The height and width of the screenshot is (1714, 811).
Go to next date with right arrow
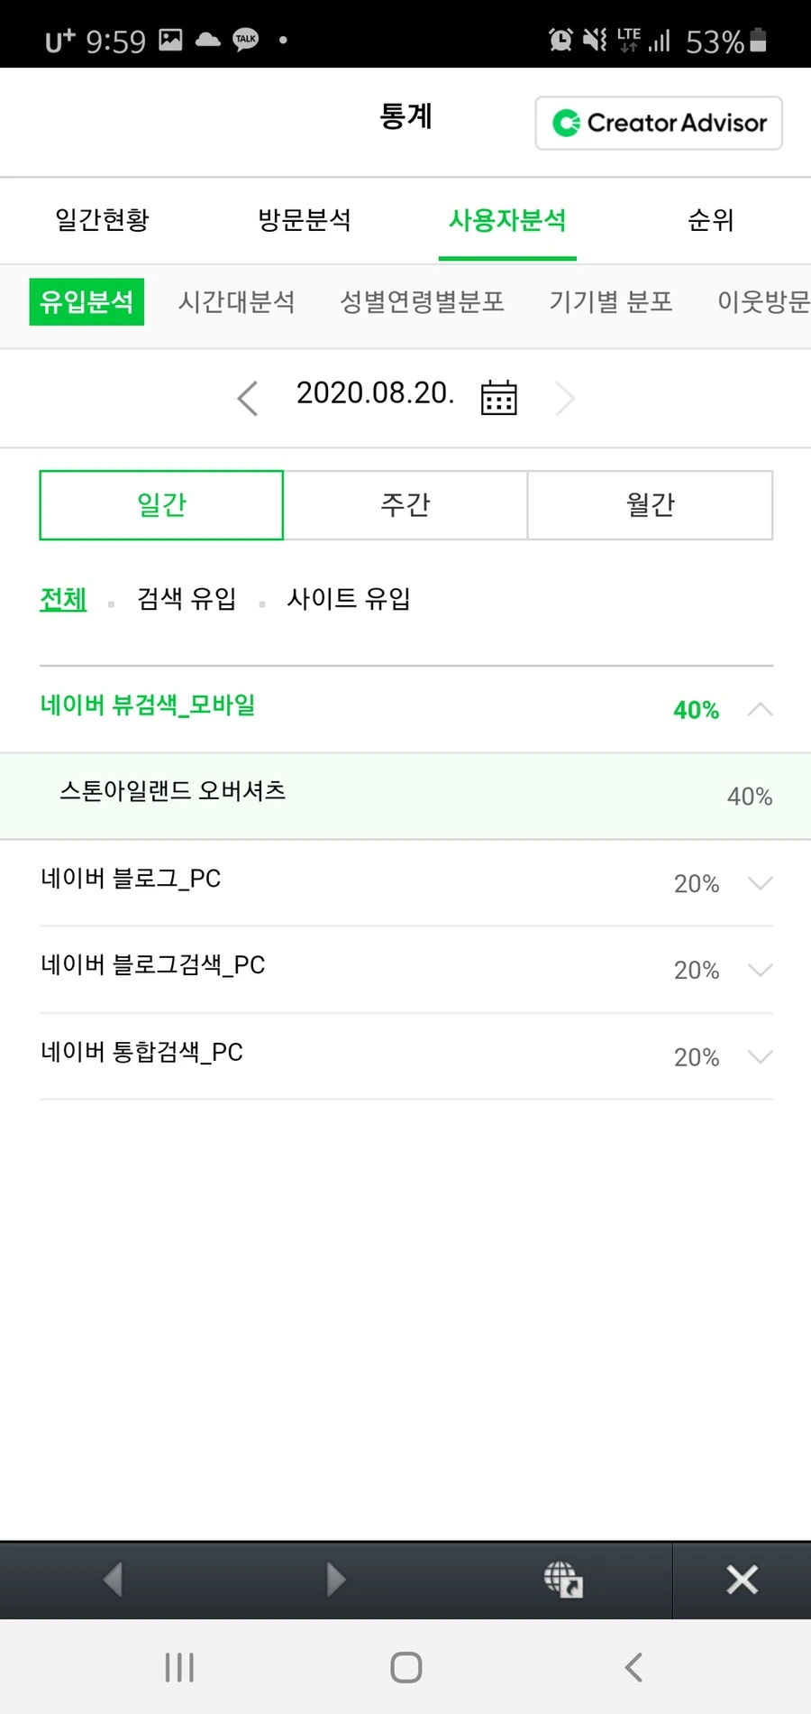coord(565,398)
